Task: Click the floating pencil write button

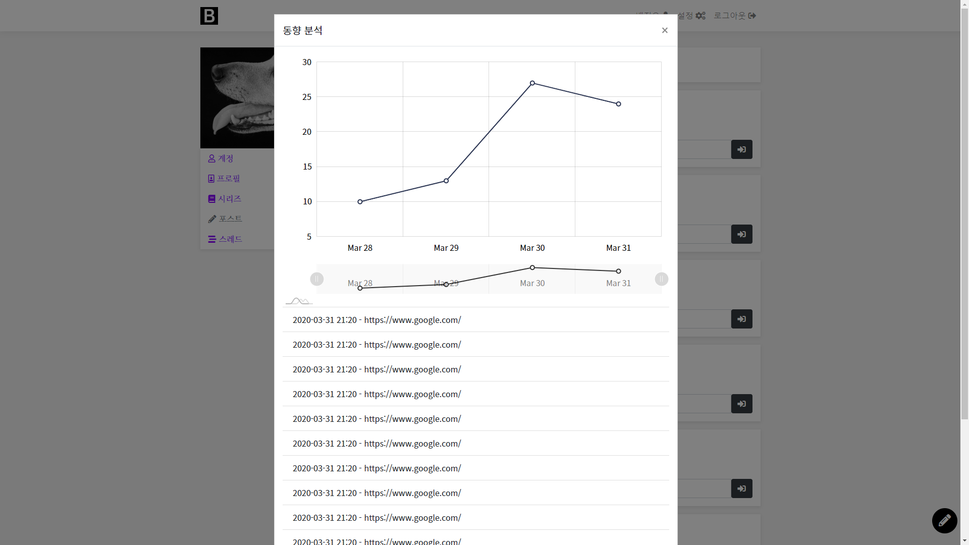Action: click(944, 520)
